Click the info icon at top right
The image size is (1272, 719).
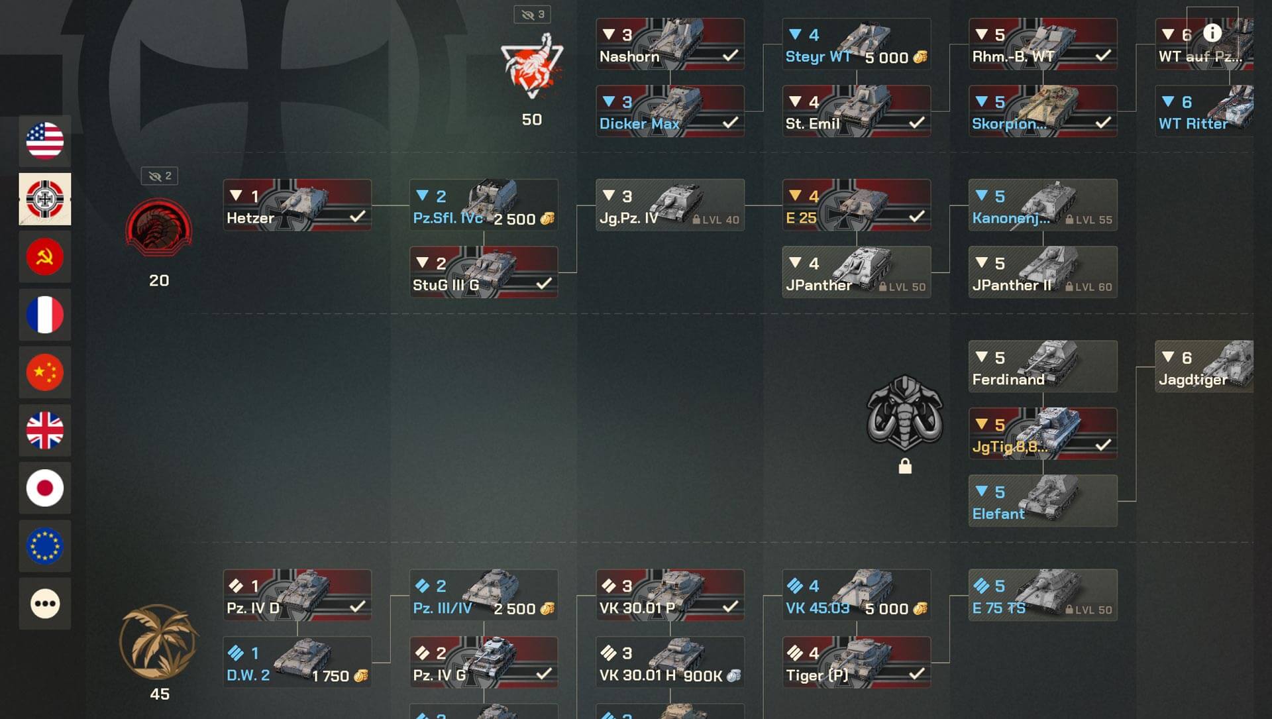pyautogui.click(x=1212, y=32)
